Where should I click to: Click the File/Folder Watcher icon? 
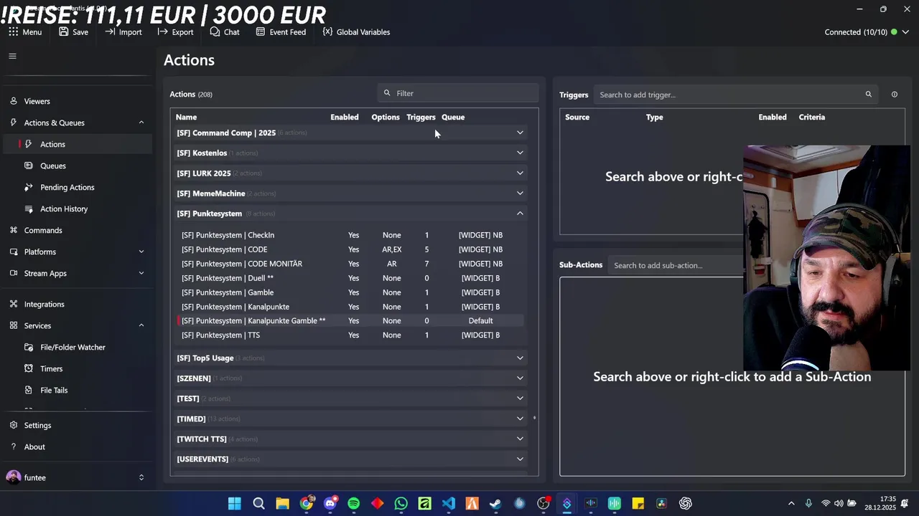point(29,347)
